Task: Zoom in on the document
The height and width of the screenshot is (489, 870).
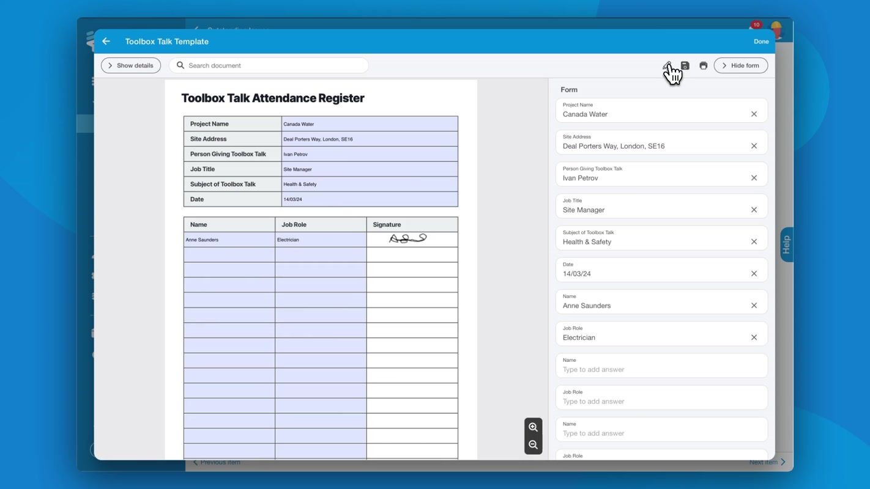Action: 533,427
